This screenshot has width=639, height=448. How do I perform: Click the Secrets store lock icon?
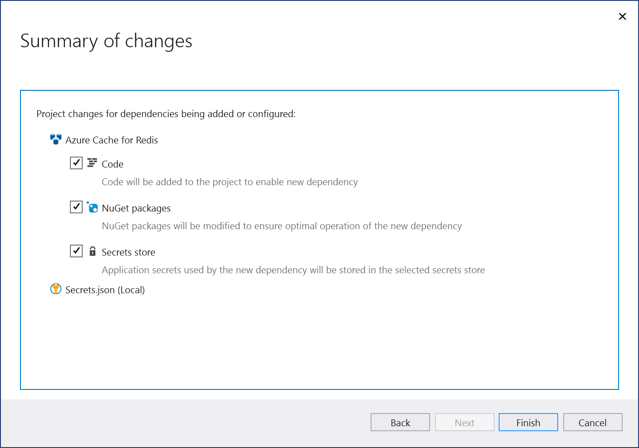tap(93, 251)
